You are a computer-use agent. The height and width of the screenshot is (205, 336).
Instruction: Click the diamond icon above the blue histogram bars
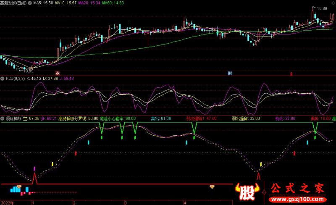pos(19,187)
